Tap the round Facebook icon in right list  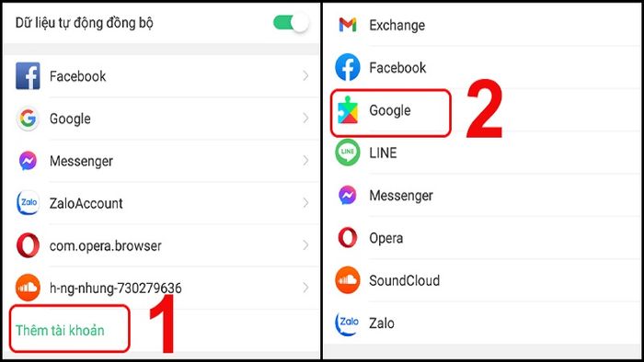coord(348,67)
